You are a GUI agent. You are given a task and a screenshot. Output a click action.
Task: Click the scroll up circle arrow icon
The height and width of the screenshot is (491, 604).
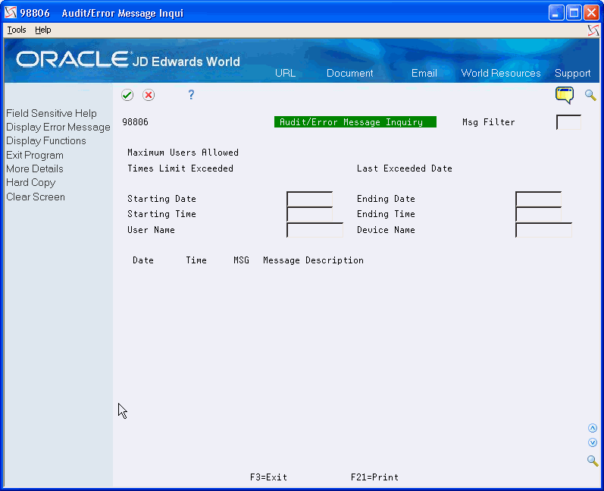pyautogui.click(x=593, y=428)
